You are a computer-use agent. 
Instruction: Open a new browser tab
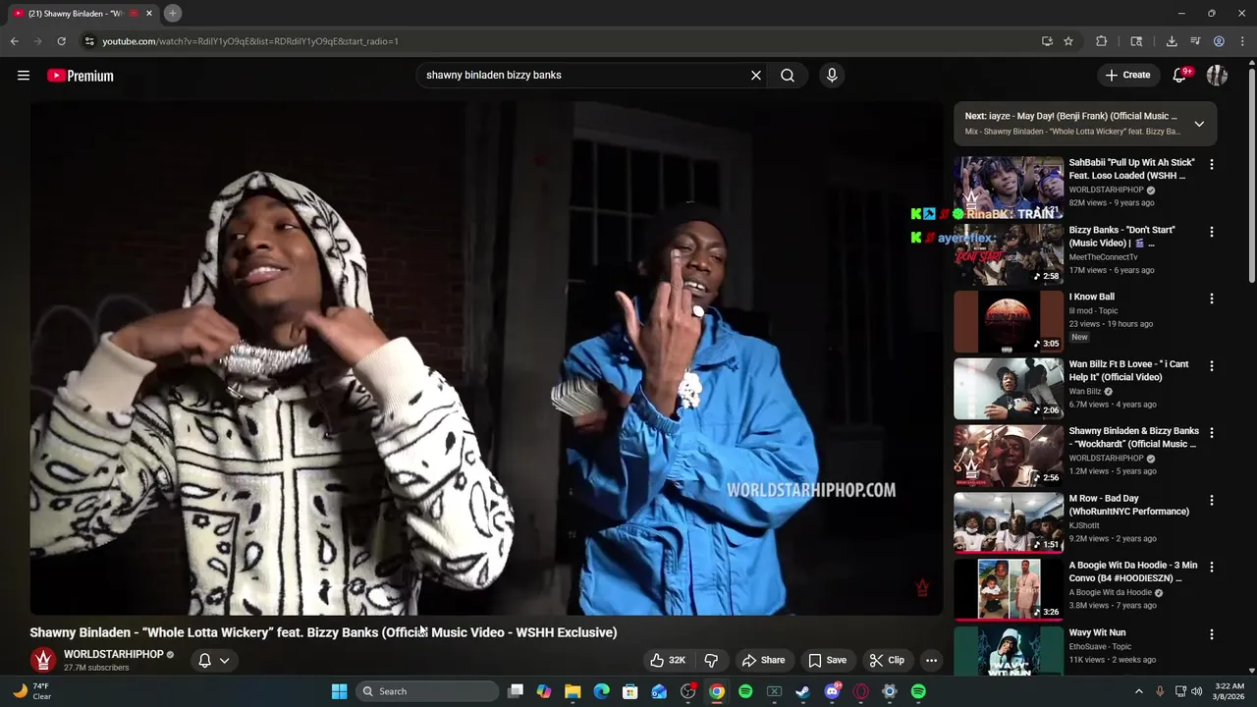coord(173,13)
